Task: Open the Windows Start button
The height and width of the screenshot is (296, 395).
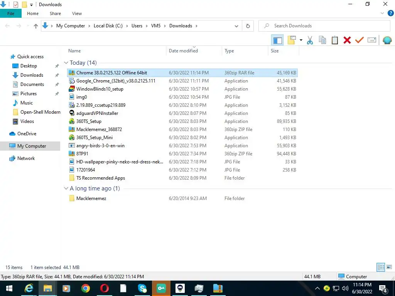Action: coord(9,288)
